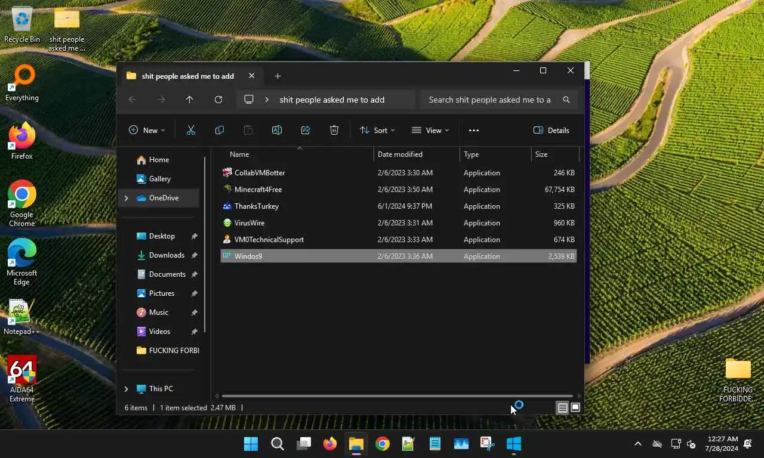Open the See more ellipsis menu
Screen dimensions: 764x458
[474, 130]
